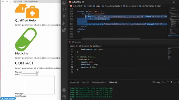Viewport: 179px width, 100px height.
Task: Kill the terminal with trash icon
Action: (x=171, y=82)
